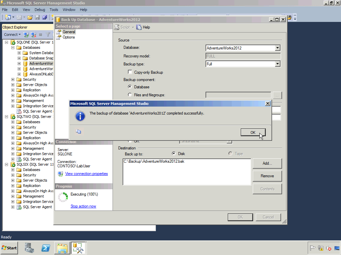Select the Disk destination radio button

(173, 153)
